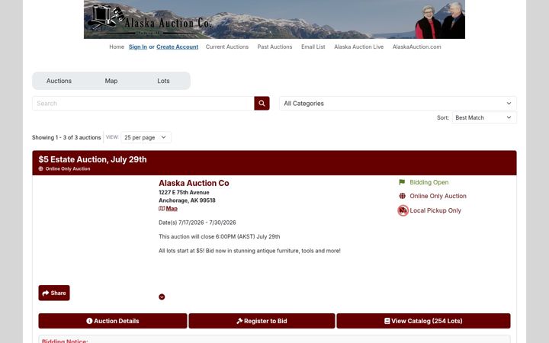
Task: Open the All Categories dropdown
Action: click(398, 103)
